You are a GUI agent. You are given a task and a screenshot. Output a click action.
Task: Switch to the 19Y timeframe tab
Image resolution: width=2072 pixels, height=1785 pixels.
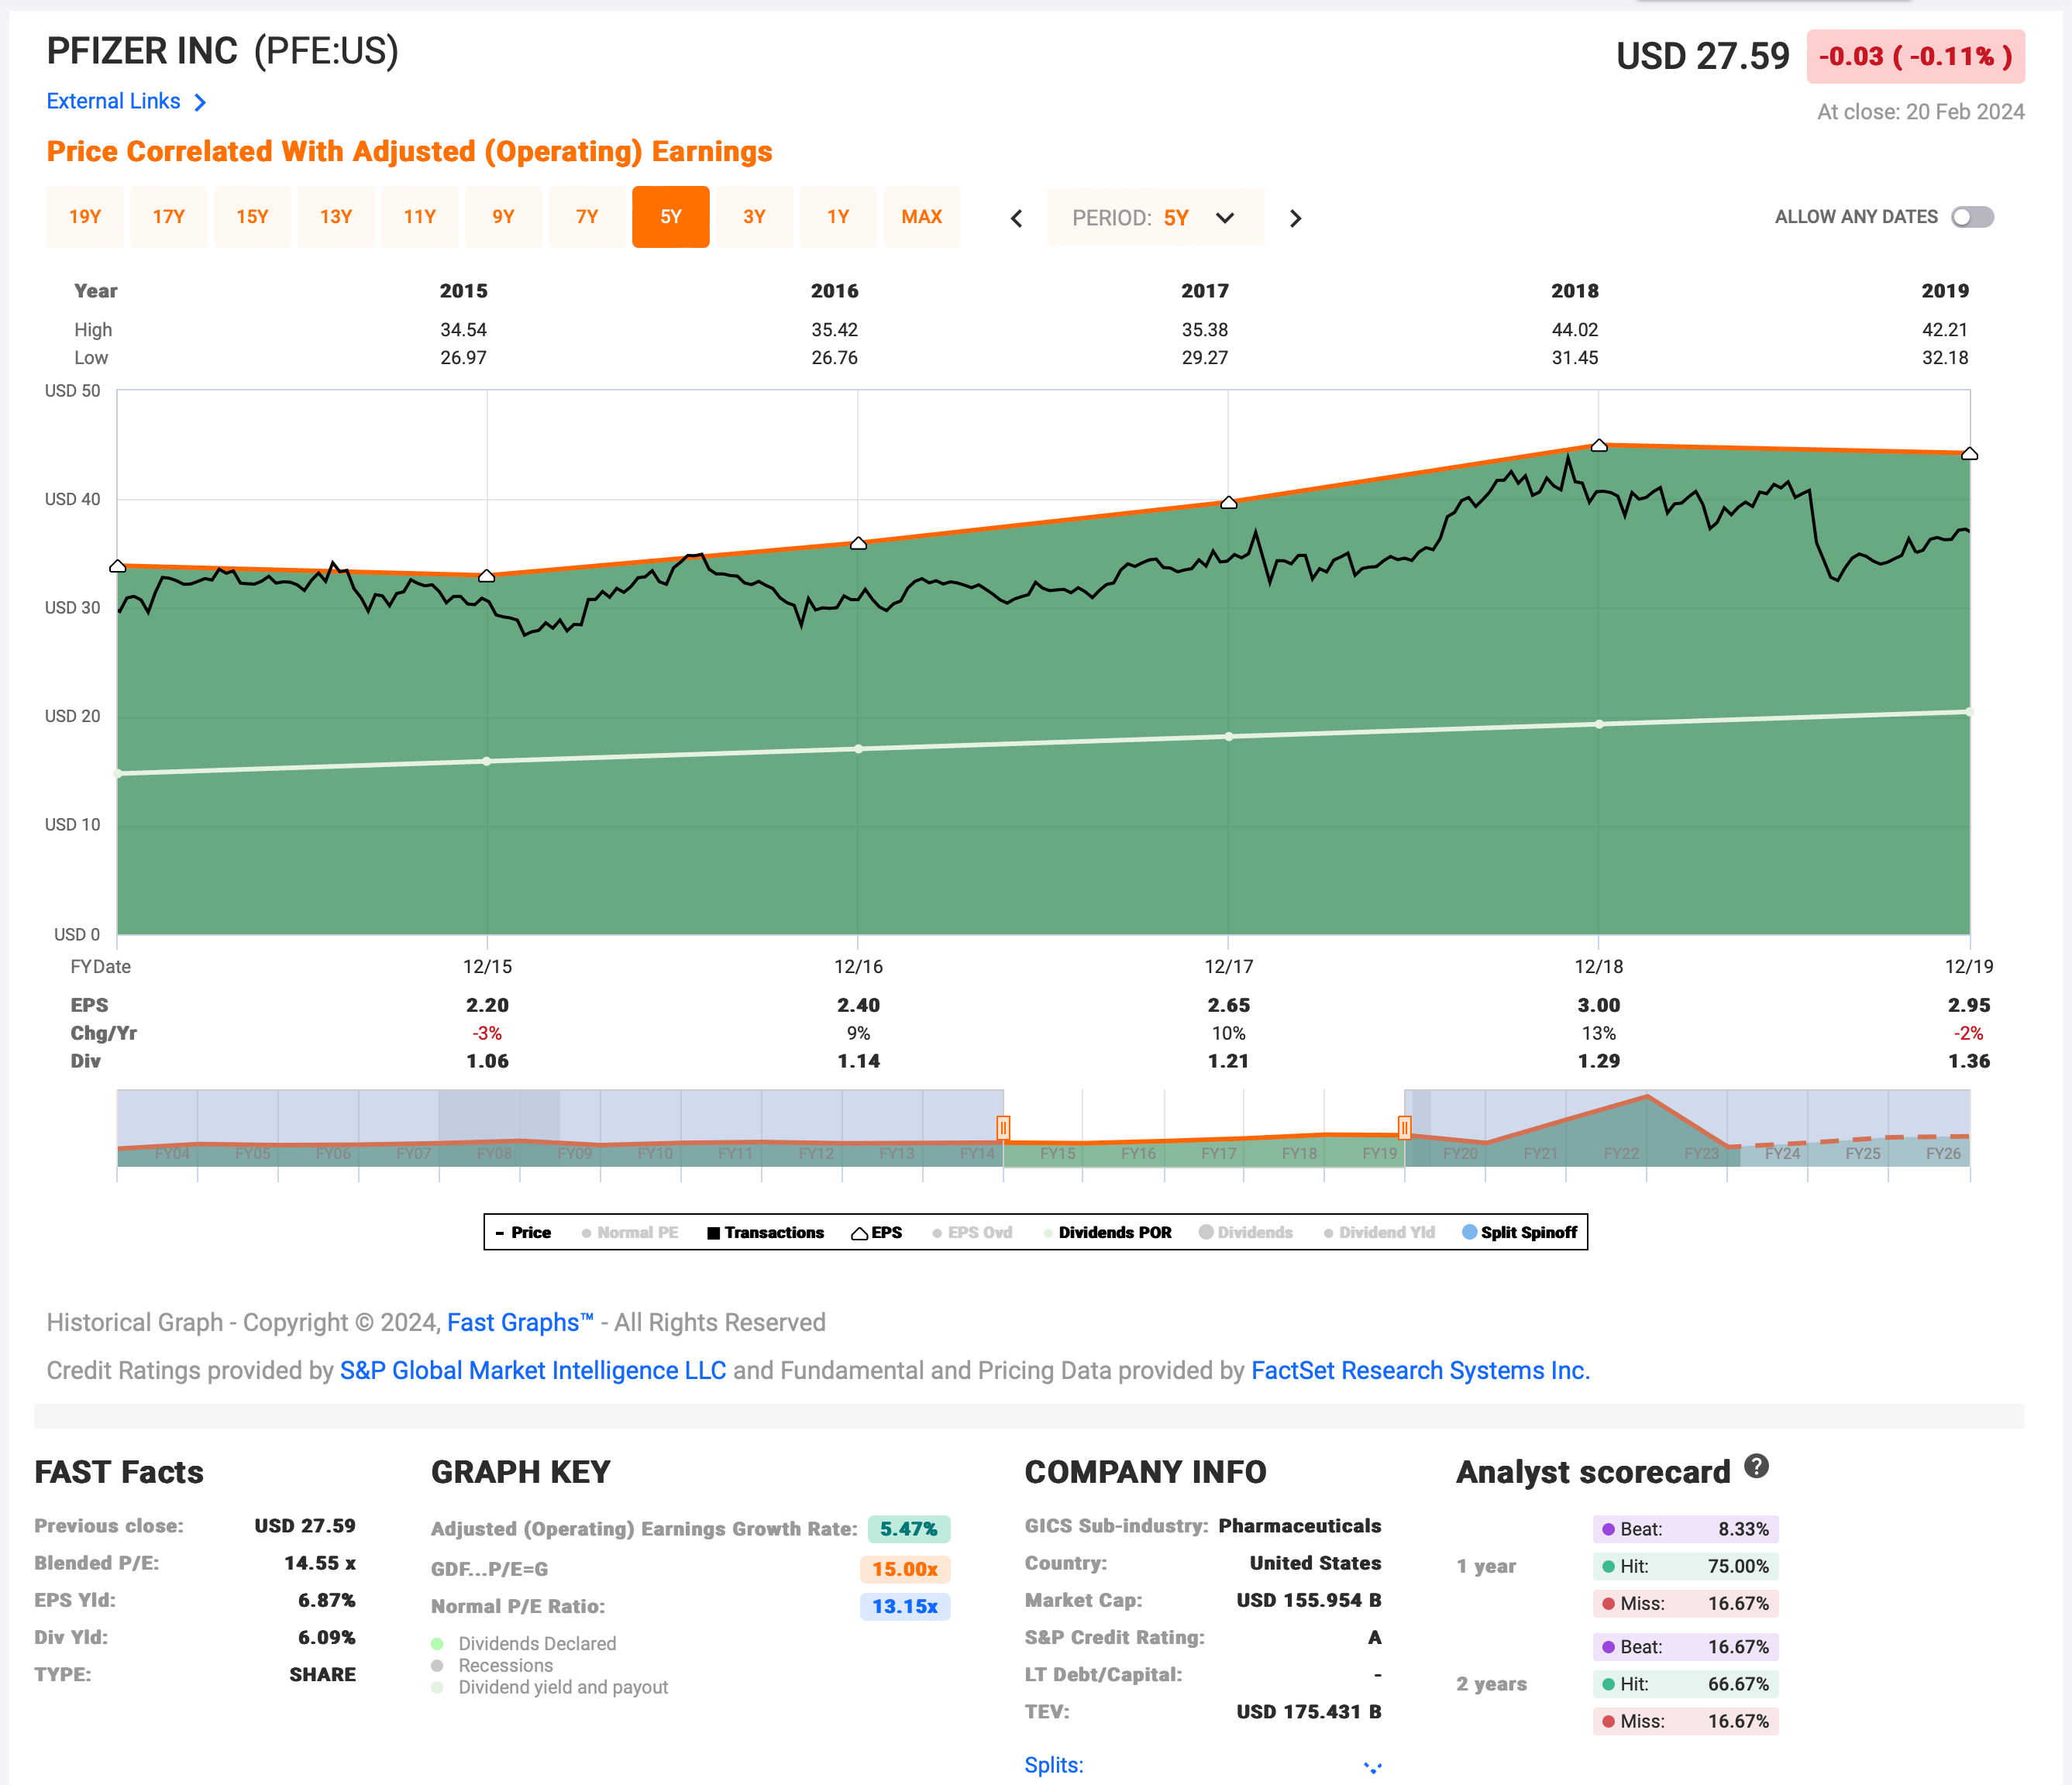(85, 217)
